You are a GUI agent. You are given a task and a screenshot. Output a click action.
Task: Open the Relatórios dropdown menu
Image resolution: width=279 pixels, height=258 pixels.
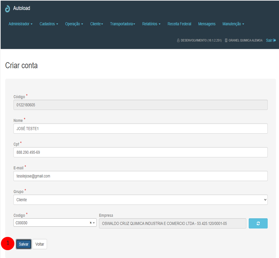pyautogui.click(x=151, y=24)
